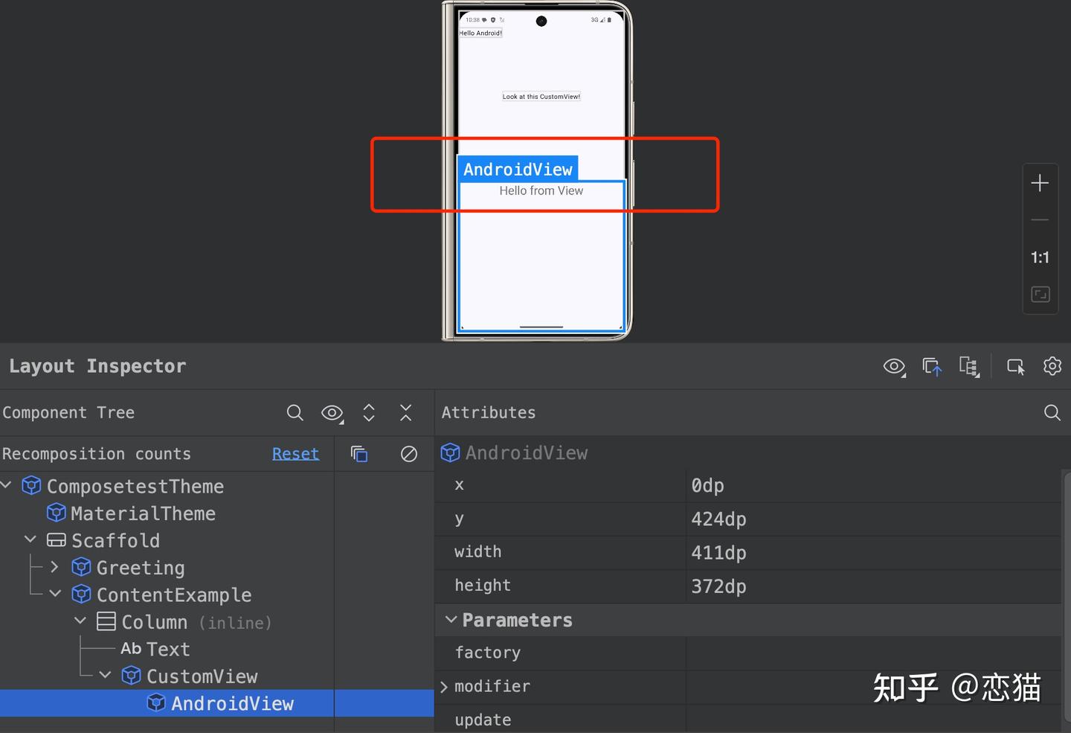Select the AndroidView tree row
The image size is (1071, 733).
click(216, 703)
